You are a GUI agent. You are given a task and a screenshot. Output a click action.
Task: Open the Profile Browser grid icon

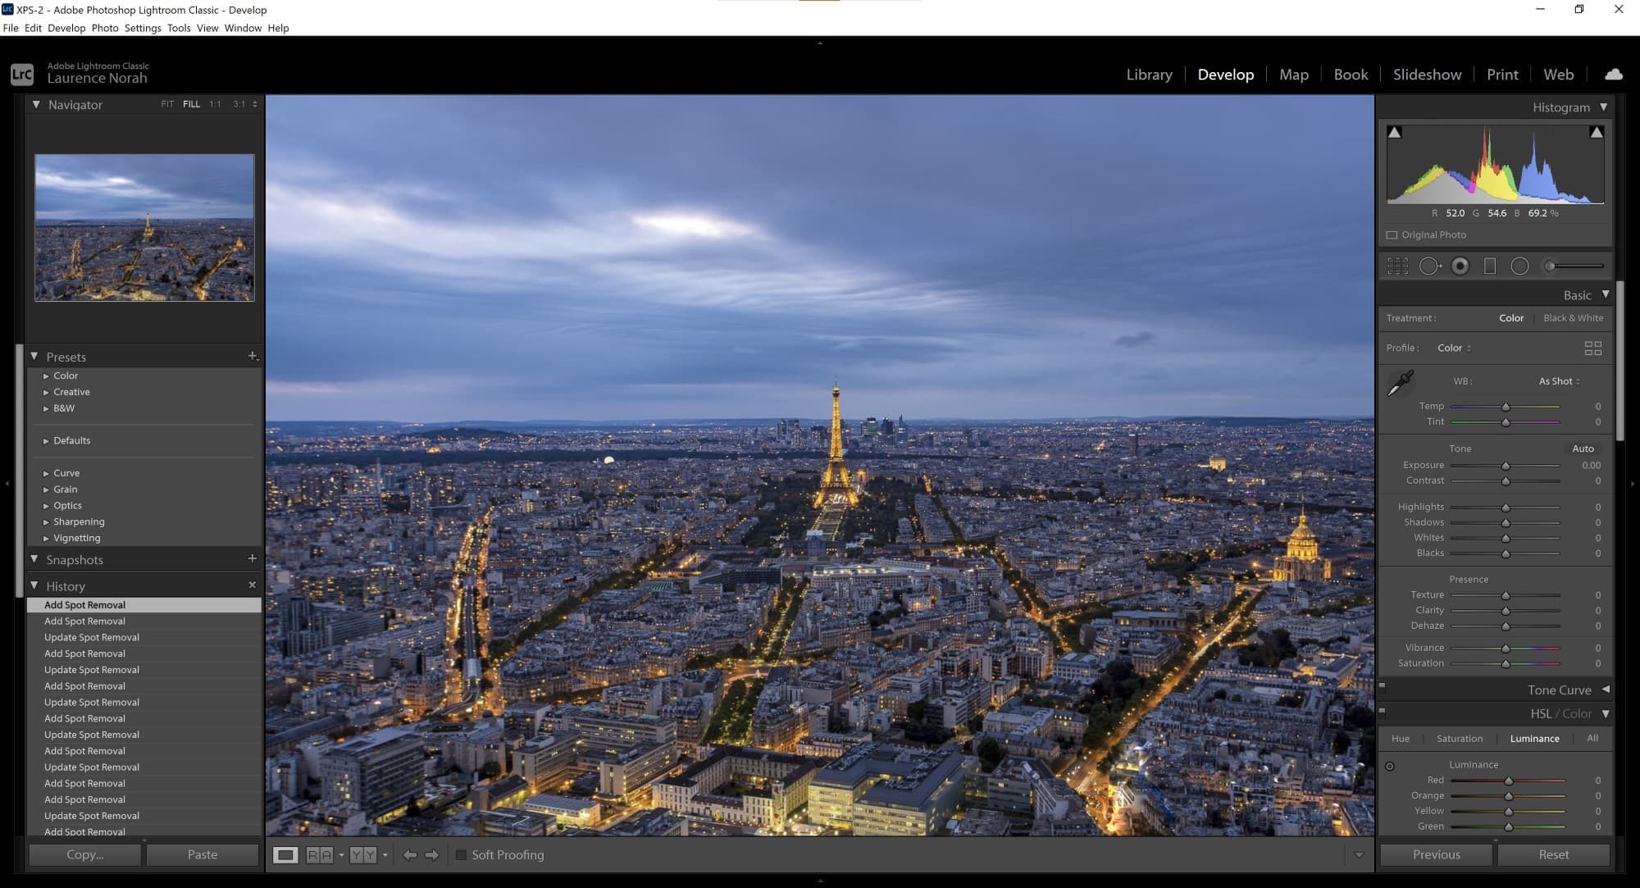tap(1592, 348)
